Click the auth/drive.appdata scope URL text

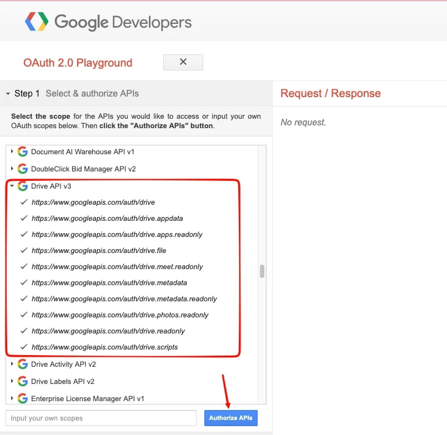[107, 219]
